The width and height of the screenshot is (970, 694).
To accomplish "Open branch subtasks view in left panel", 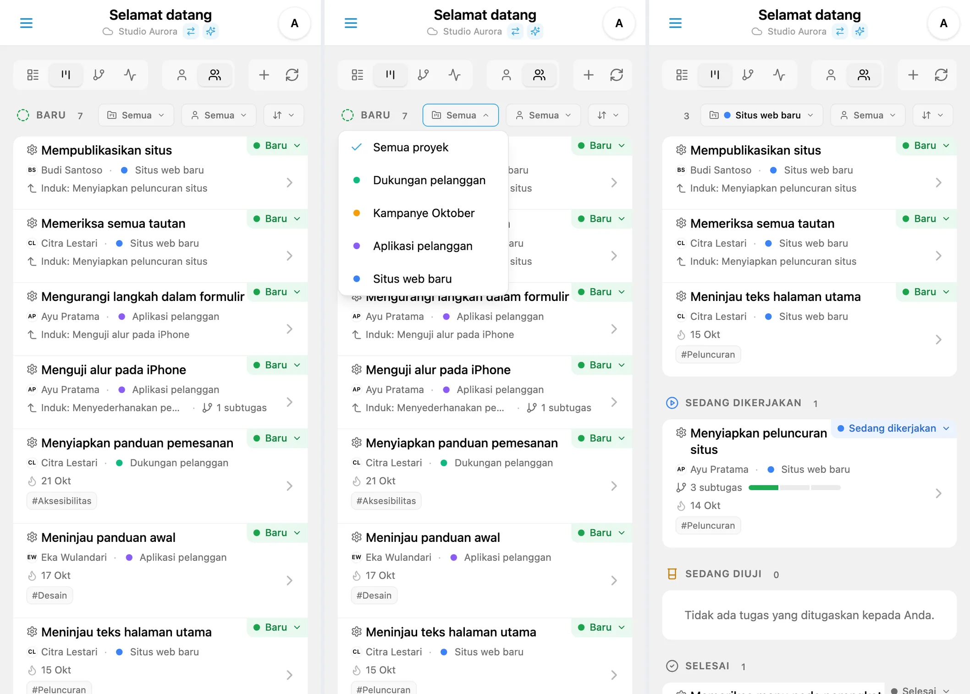I will tap(99, 75).
